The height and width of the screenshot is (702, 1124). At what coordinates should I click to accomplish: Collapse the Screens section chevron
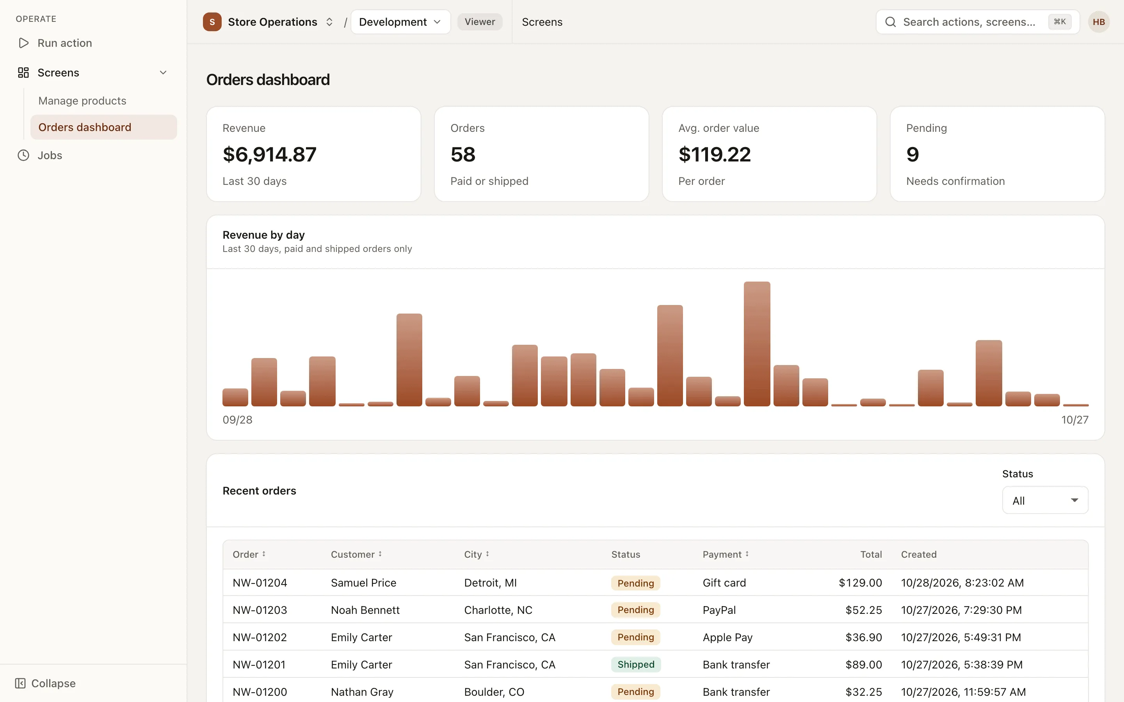click(163, 73)
